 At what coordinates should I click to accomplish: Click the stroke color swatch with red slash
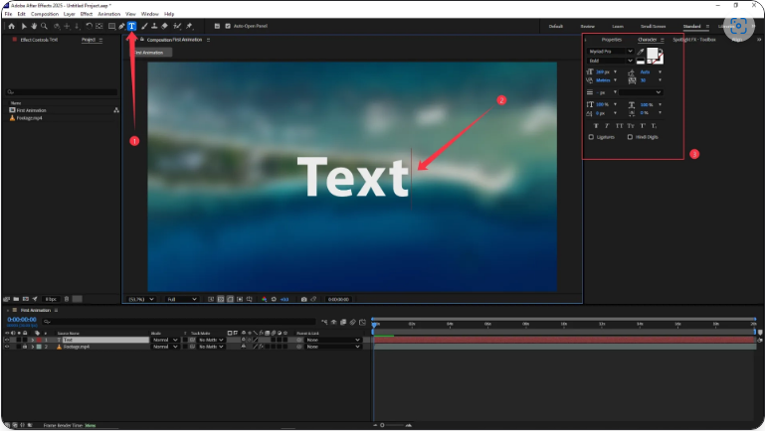659,60
